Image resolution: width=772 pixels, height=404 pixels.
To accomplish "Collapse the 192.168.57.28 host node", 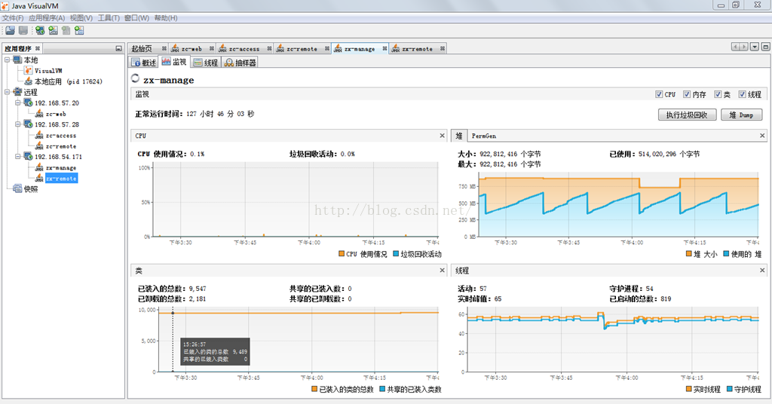I will click(x=18, y=124).
